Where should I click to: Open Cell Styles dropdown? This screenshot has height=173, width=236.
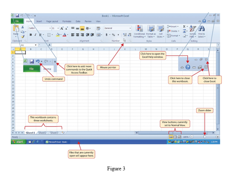click(161, 31)
